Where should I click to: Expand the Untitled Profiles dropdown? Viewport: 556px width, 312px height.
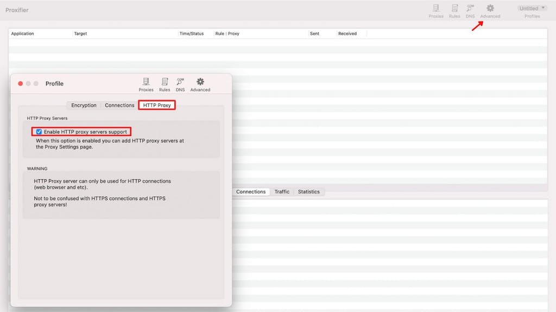click(532, 9)
